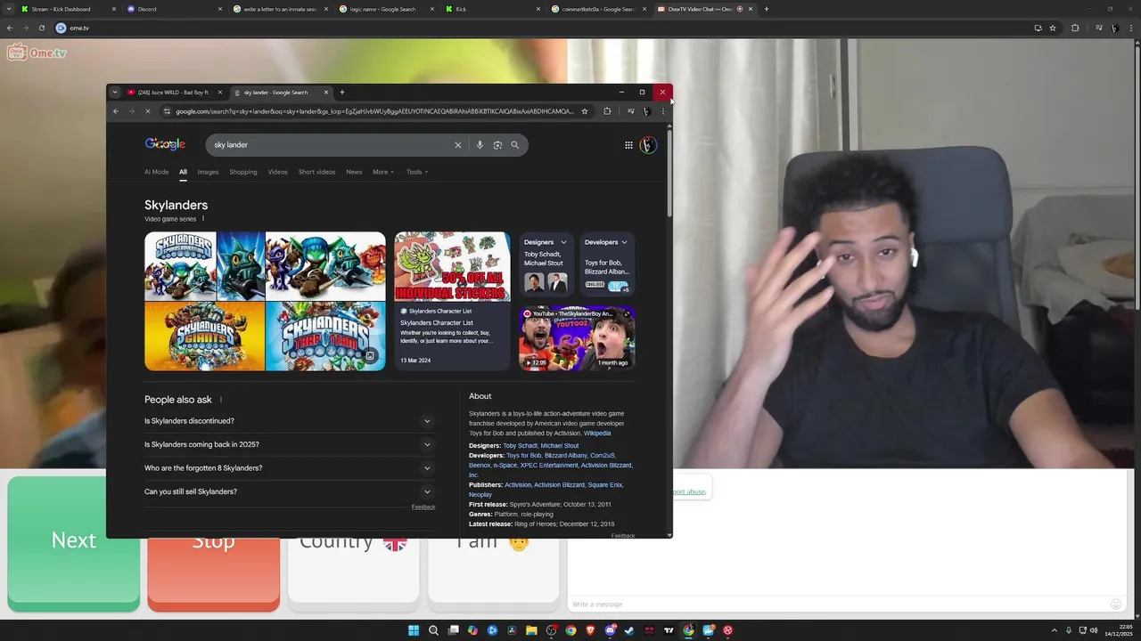Open extensions puzzle icon in inner window

click(607, 111)
